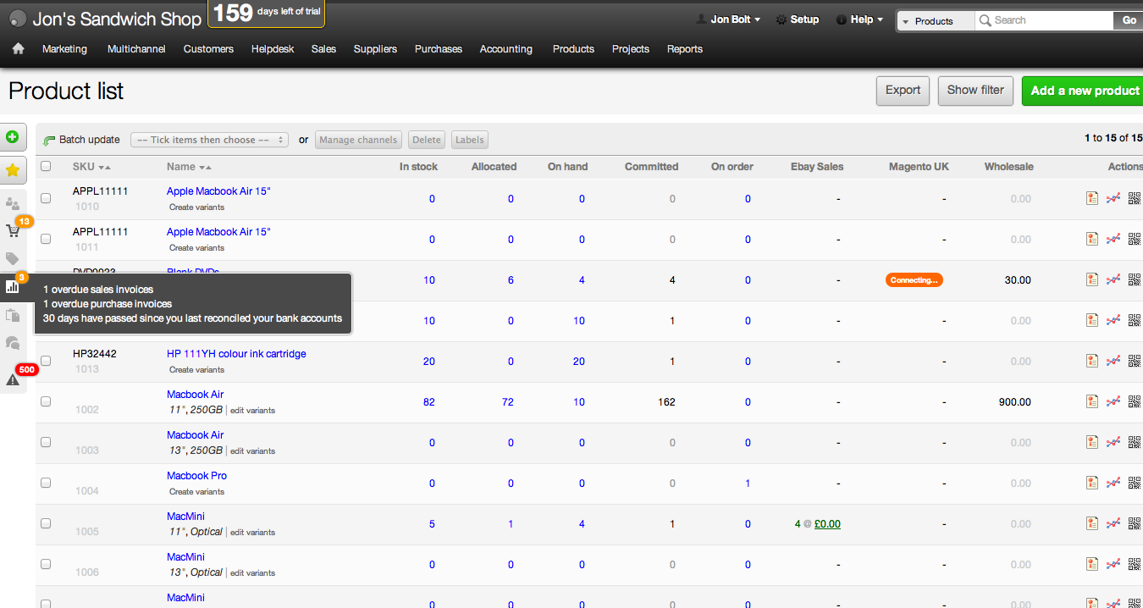Open the Reports menu

tap(684, 49)
